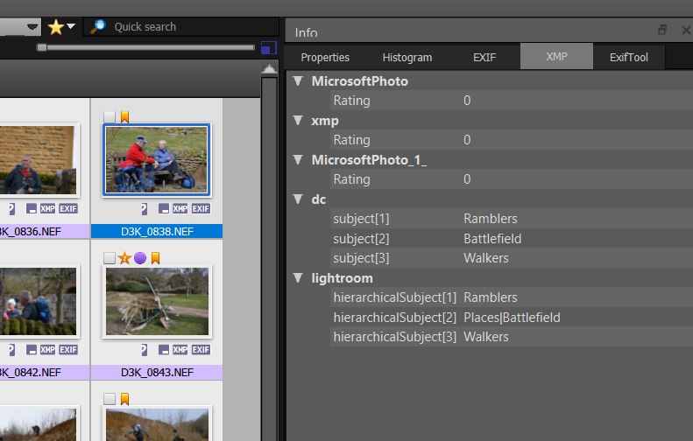Tick the checkbox above D3K_0838.NEF thumbnail
The width and height of the screenshot is (693, 441).
110,116
